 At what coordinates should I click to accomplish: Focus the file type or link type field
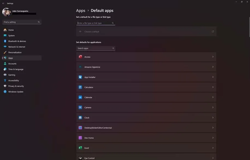point(94,23)
